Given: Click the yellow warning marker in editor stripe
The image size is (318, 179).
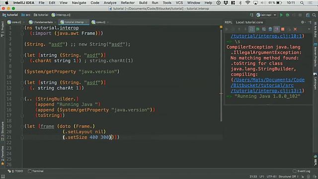Looking at the screenshot, I should [x=221, y=27].
